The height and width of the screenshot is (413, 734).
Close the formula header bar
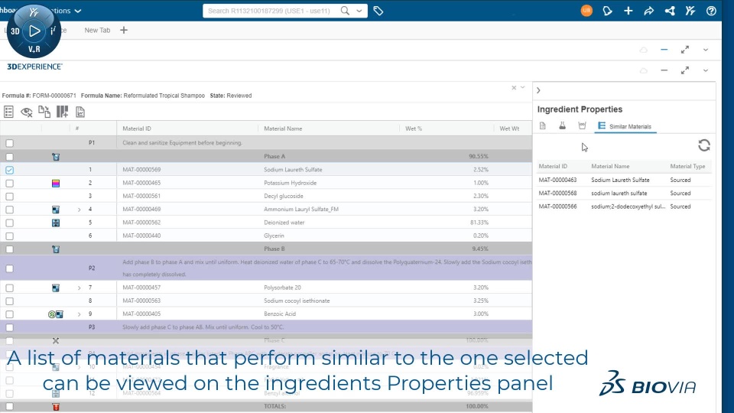coord(514,87)
